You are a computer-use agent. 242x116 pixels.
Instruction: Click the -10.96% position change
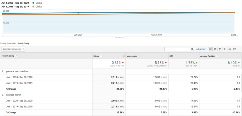pos(236,113)
